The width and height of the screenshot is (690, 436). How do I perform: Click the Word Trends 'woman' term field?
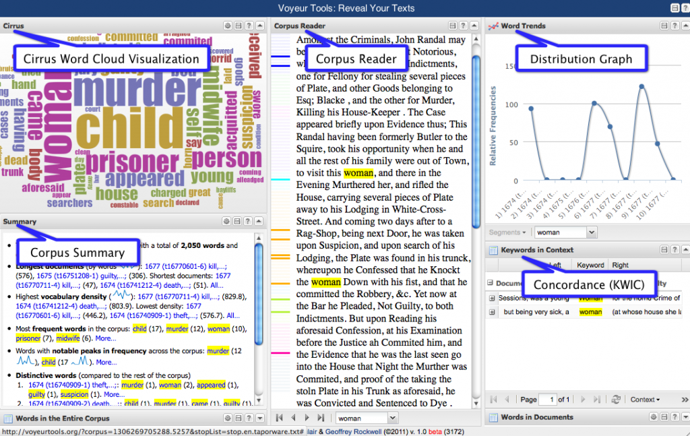pos(561,232)
